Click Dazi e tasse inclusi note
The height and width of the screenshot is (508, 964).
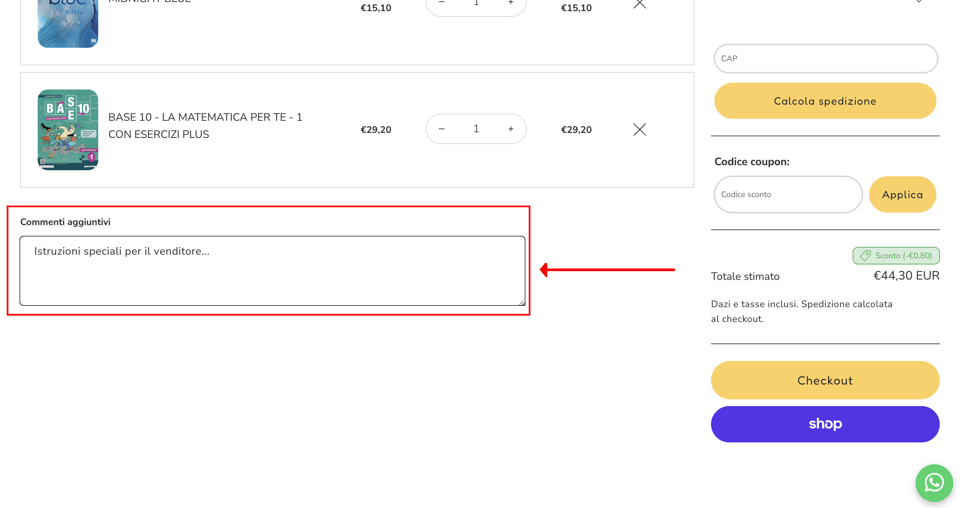802,312
